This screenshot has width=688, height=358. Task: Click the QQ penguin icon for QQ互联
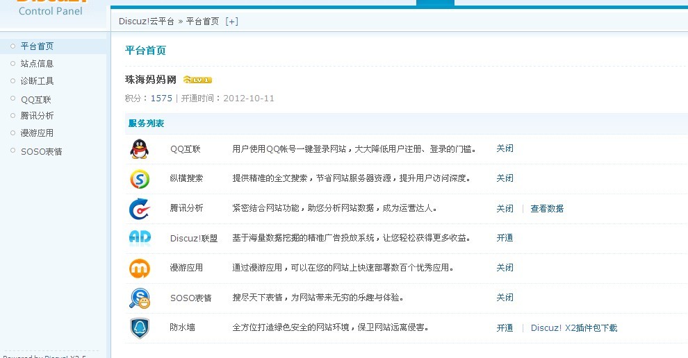click(x=139, y=149)
